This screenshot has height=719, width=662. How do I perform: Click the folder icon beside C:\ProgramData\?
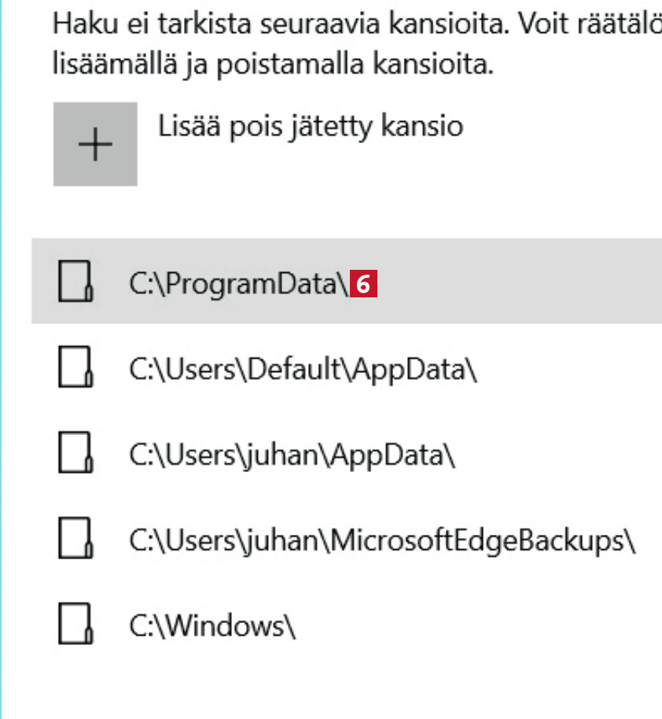[x=76, y=282]
